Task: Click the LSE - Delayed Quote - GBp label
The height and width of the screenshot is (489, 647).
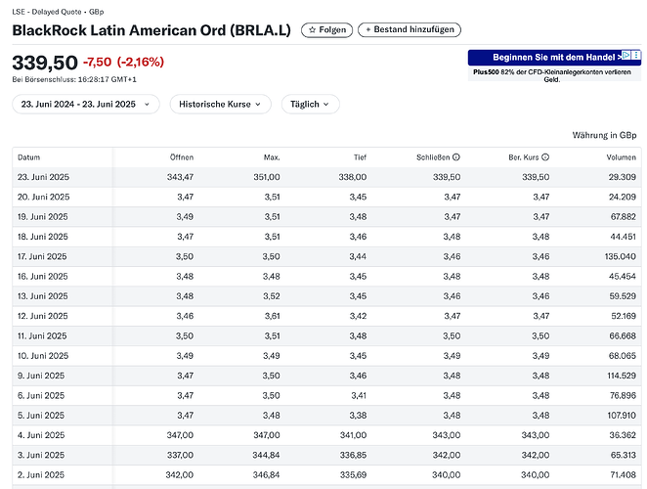Action: coord(58,12)
